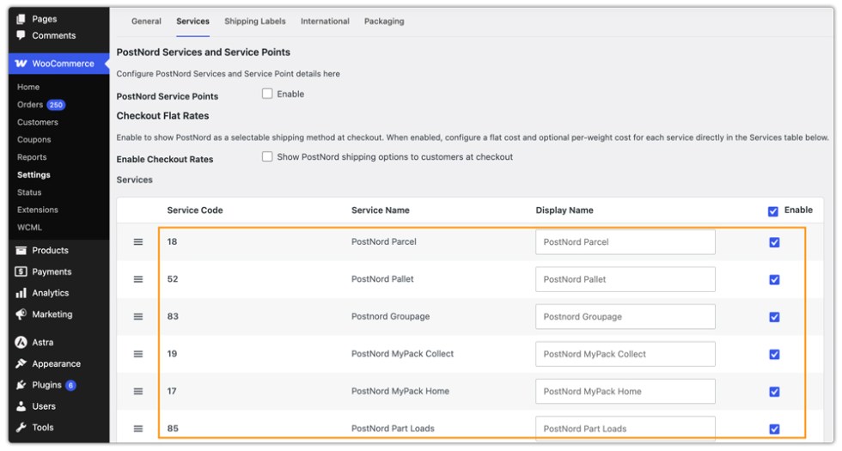Open Reports submenu item
The image size is (842, 451).
pyautogui.click(x=32, y=157)
